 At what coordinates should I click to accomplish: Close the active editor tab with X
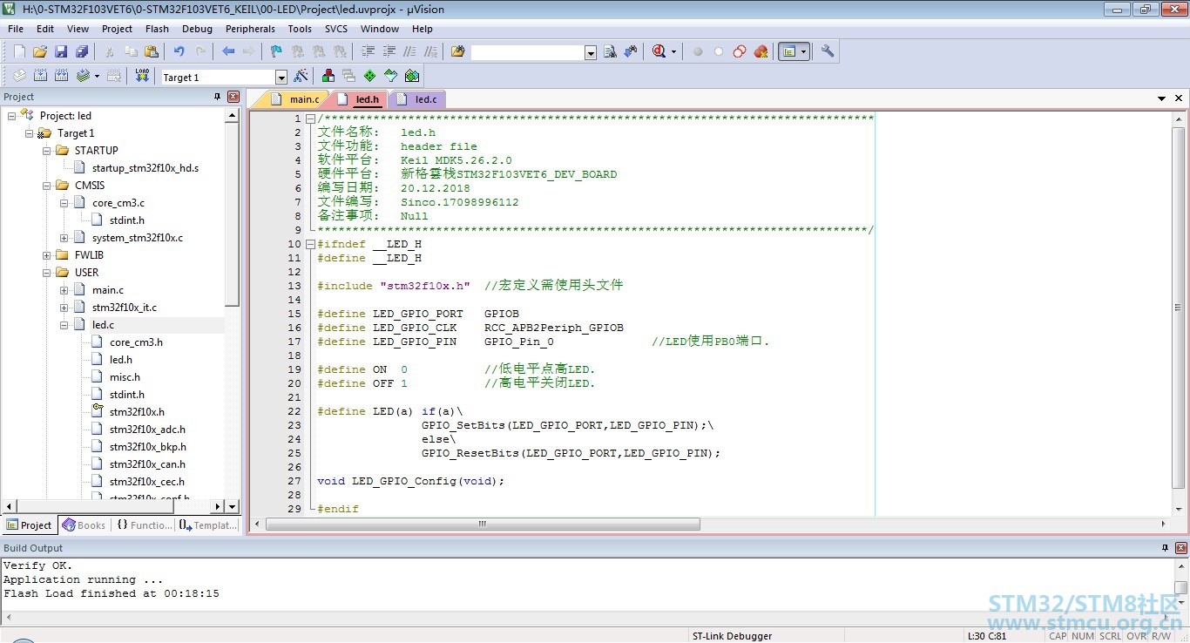(1179, 98)
